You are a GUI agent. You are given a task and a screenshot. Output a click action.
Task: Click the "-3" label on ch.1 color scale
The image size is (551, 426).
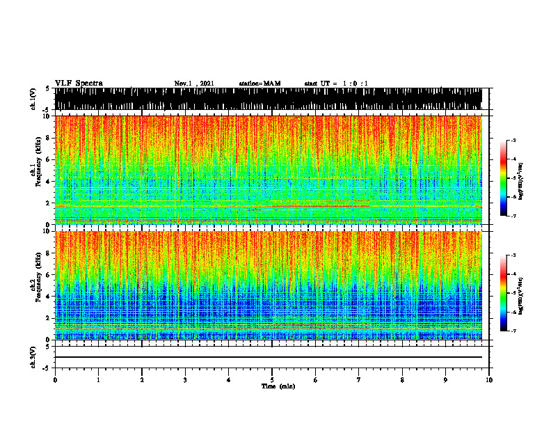(513, 140)
